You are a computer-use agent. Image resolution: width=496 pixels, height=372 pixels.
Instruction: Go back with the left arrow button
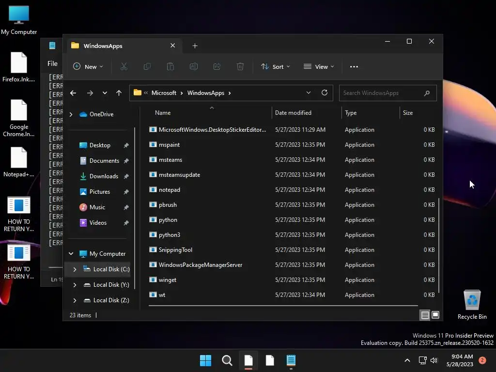click(73, 93)
